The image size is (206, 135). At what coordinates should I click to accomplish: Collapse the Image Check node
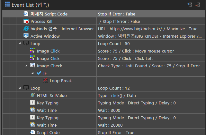coord(26,65)
